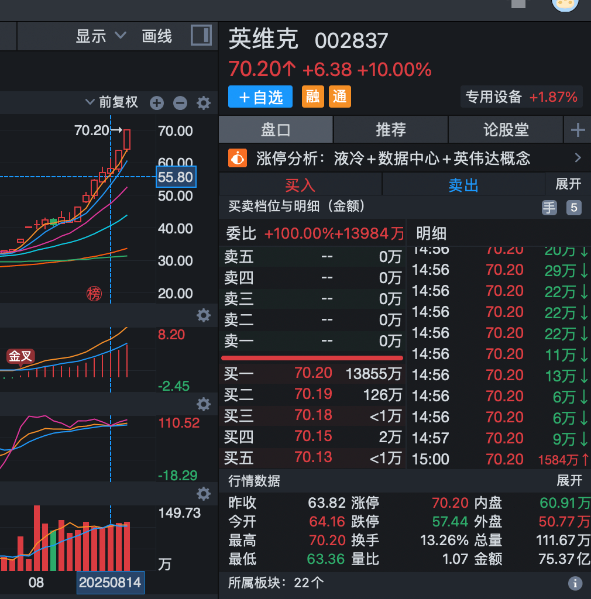Screen dimensions: 591x599
Task: Click the 55.80 crosshair price label
Action: click(176, 177)
